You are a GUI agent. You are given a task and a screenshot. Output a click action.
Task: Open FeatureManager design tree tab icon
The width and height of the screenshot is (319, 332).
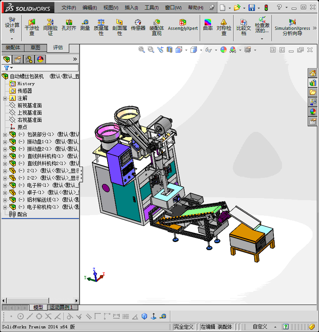click(x=6, y=59)
